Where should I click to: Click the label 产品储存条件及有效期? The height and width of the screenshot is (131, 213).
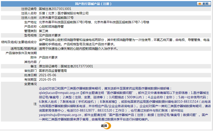(21, 53)
